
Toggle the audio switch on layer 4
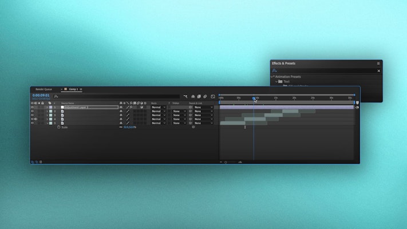click(36, 119)
